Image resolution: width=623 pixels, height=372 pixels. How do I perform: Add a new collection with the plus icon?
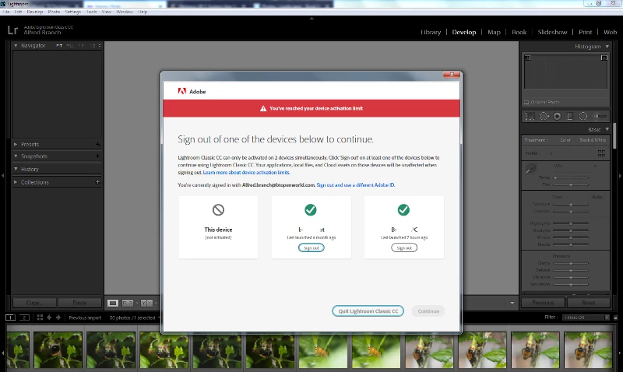(97, 182)
